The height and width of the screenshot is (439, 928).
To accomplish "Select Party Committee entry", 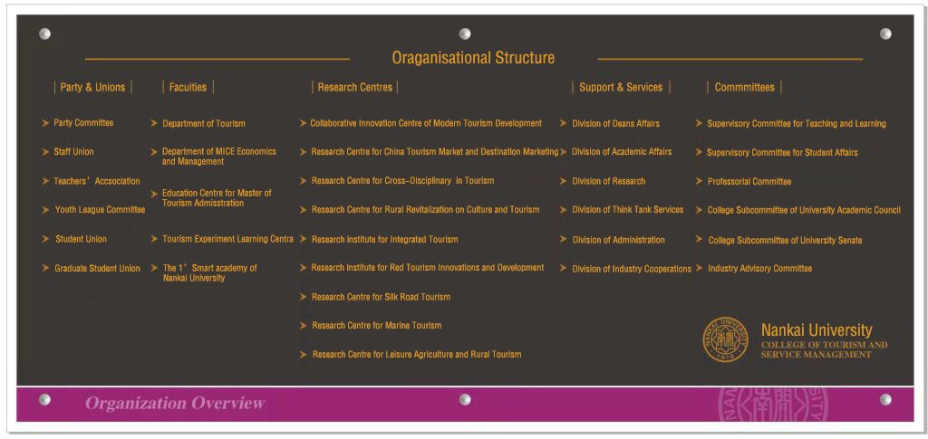I will click(83, 123).
